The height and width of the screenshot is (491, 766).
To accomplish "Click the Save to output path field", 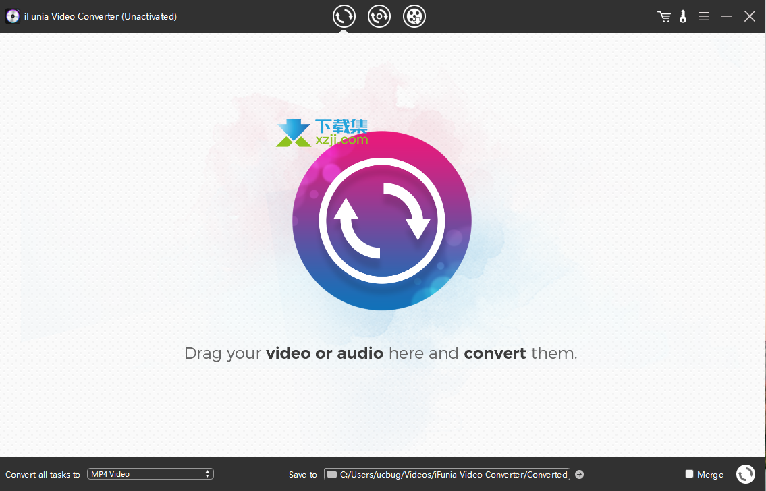I will pyautogui.click(x=453, y=474).
